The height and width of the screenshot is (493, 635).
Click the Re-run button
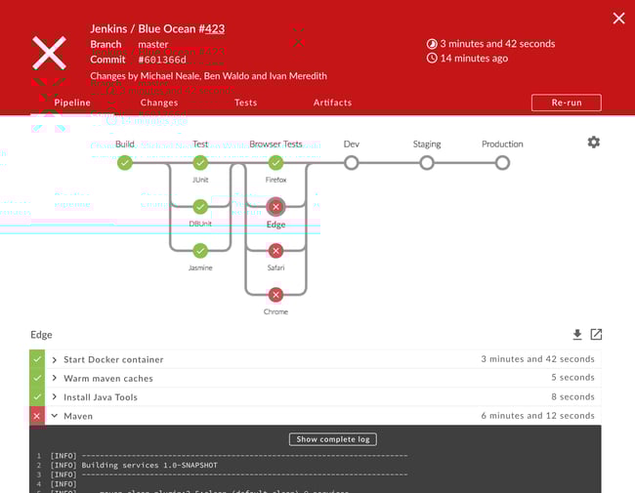pyautogui.click(x=566, y=103)
